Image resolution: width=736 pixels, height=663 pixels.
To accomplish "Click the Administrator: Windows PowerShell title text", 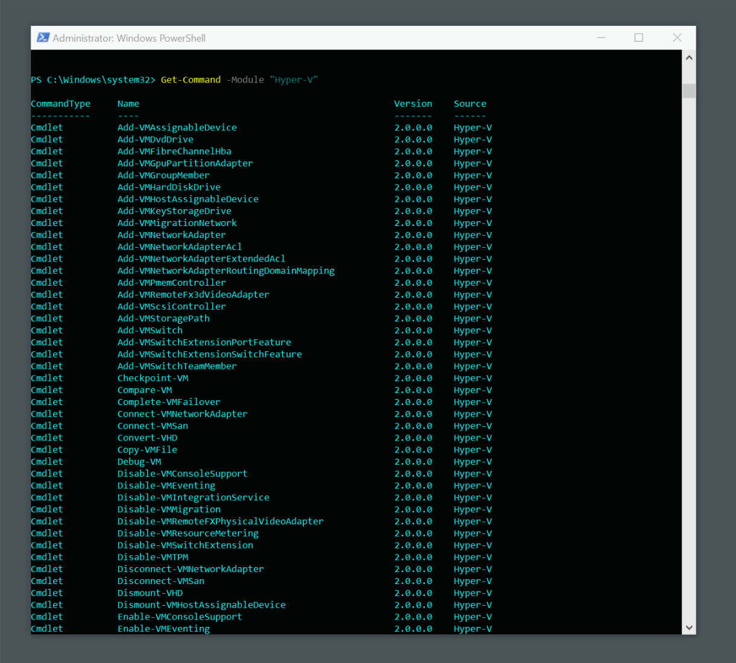I will click(x=128, y=37).
